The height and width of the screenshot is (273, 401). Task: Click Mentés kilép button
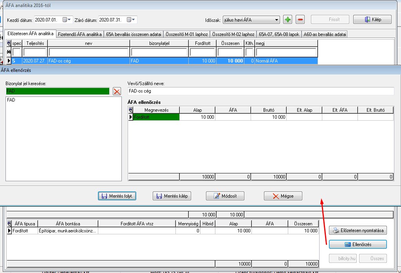point(172,196)
